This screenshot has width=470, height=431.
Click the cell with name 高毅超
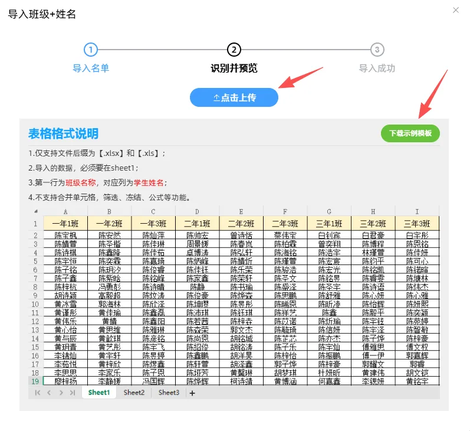110,295
